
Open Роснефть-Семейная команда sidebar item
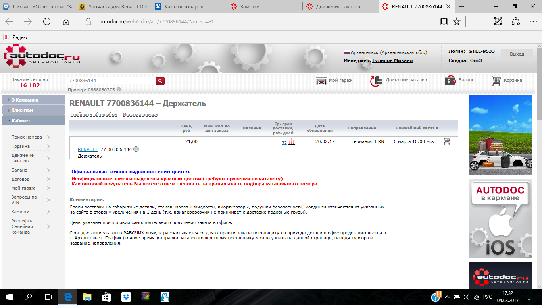click(x=23, y=226)
